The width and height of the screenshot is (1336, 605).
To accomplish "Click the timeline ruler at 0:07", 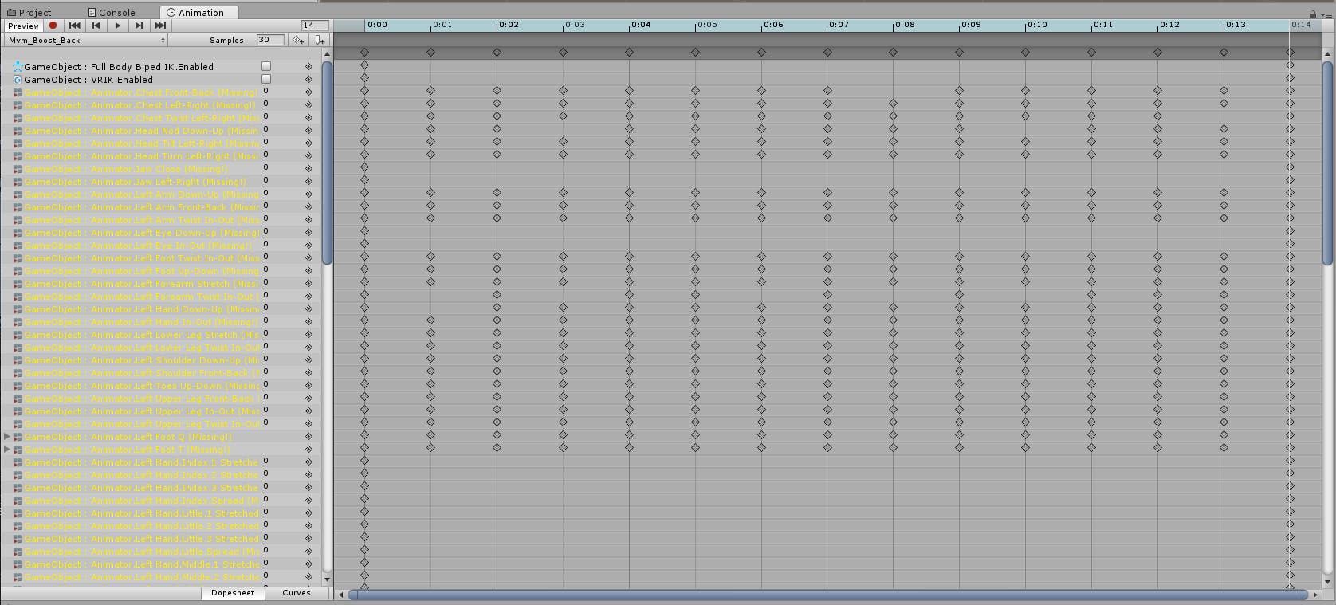I will click(x=827, y=25).
